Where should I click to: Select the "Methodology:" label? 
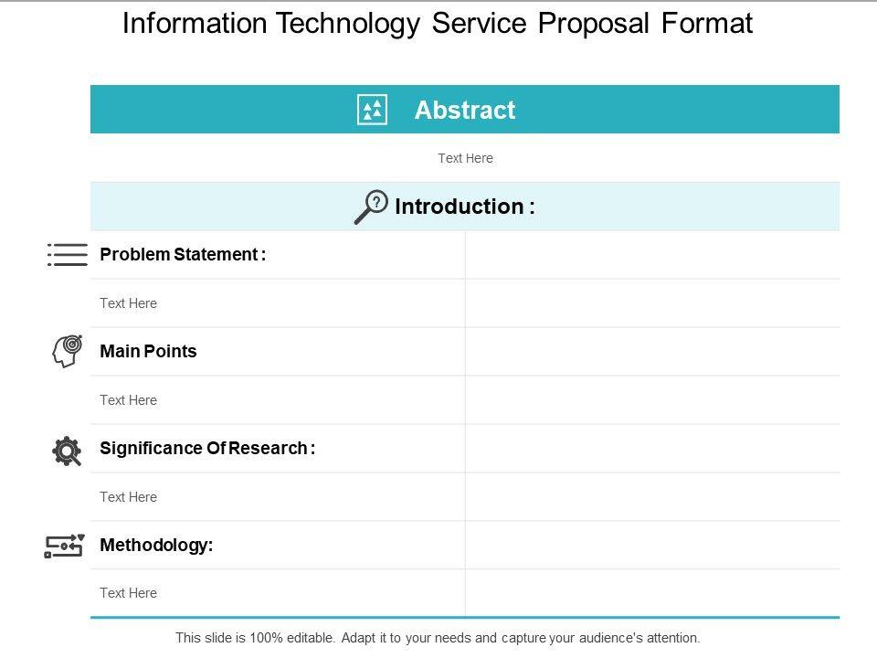click(156, 545)
